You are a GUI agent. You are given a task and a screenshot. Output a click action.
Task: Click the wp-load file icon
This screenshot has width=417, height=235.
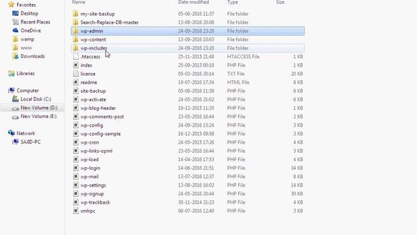tap(76, 159)
